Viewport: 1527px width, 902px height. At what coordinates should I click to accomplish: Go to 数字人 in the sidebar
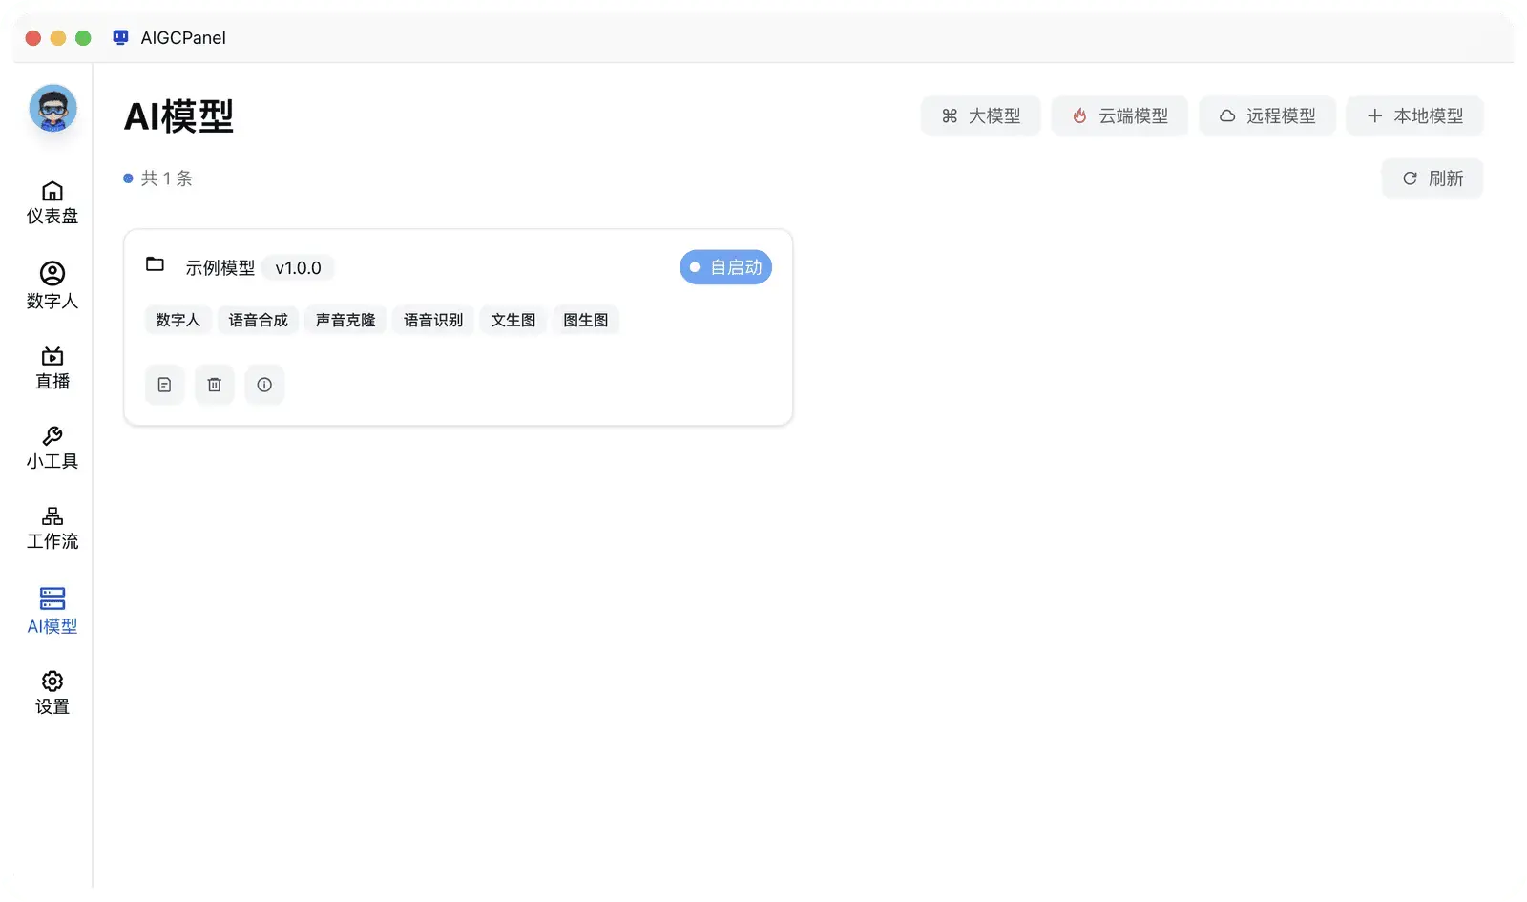tap(52, 285)
